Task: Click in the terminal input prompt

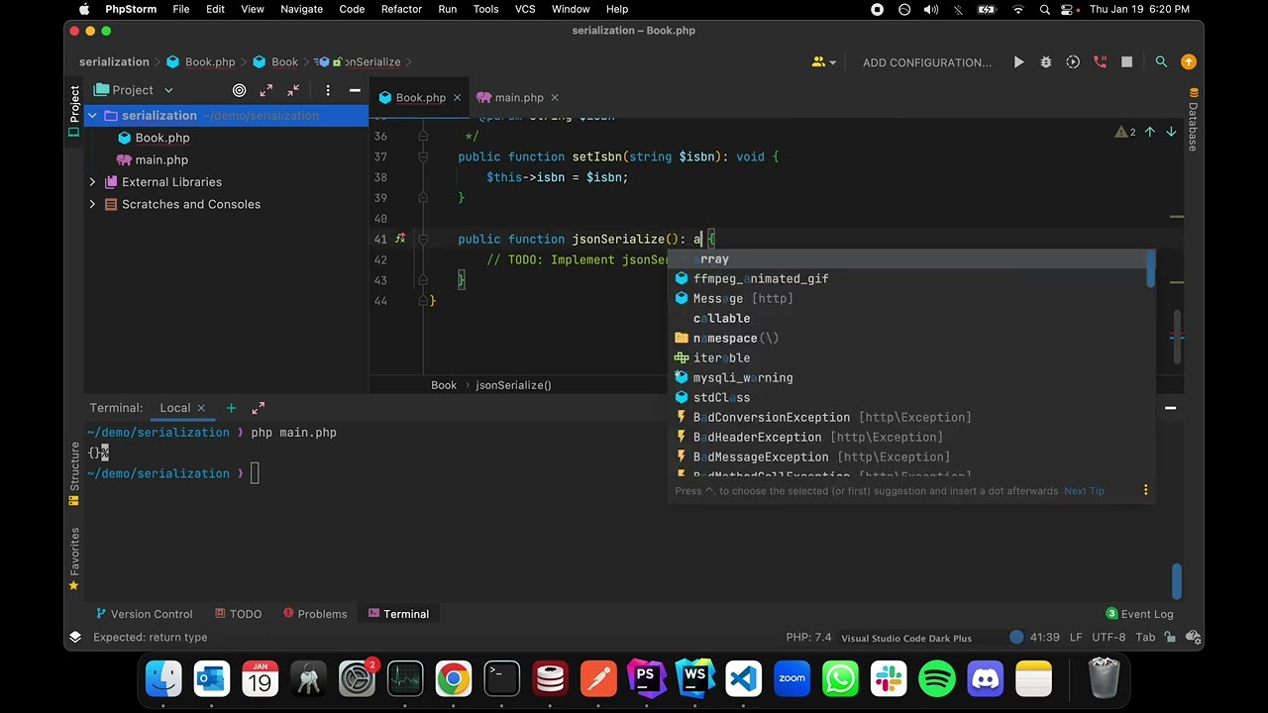Action: [255, 473]
